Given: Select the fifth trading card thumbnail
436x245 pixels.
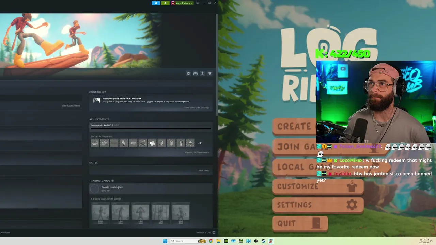Looking at the screenshot, I should tap(181, 213).
